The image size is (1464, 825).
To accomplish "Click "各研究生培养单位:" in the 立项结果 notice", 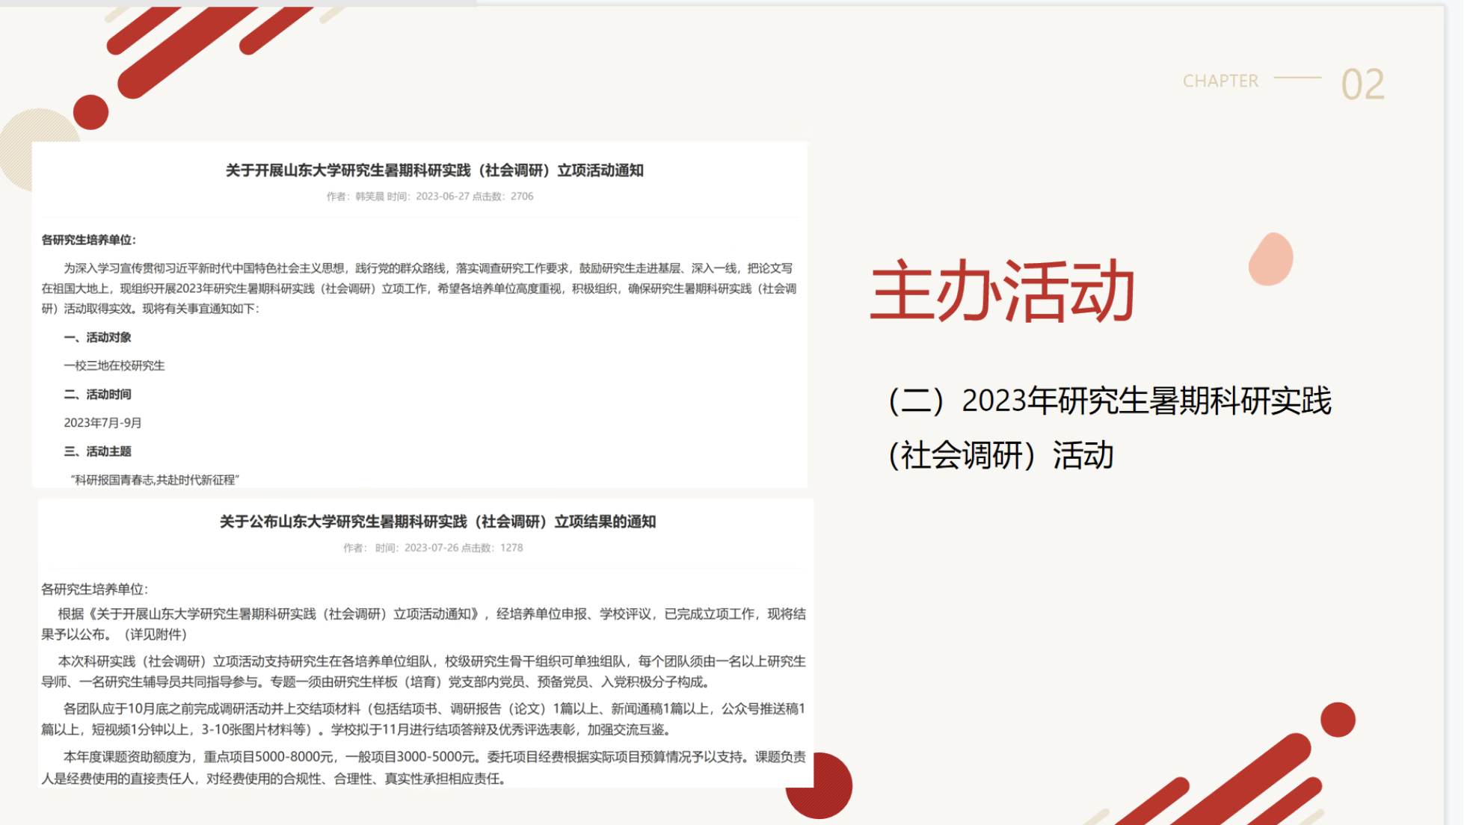I will tap(94, 589).
